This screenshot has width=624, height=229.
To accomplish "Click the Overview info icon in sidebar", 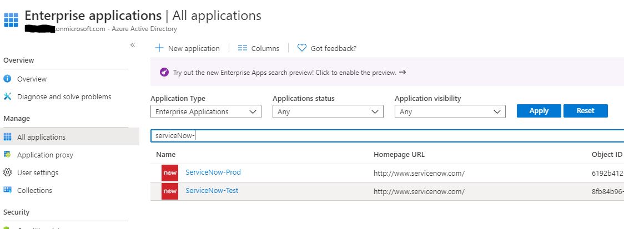I will pos(7,79).
